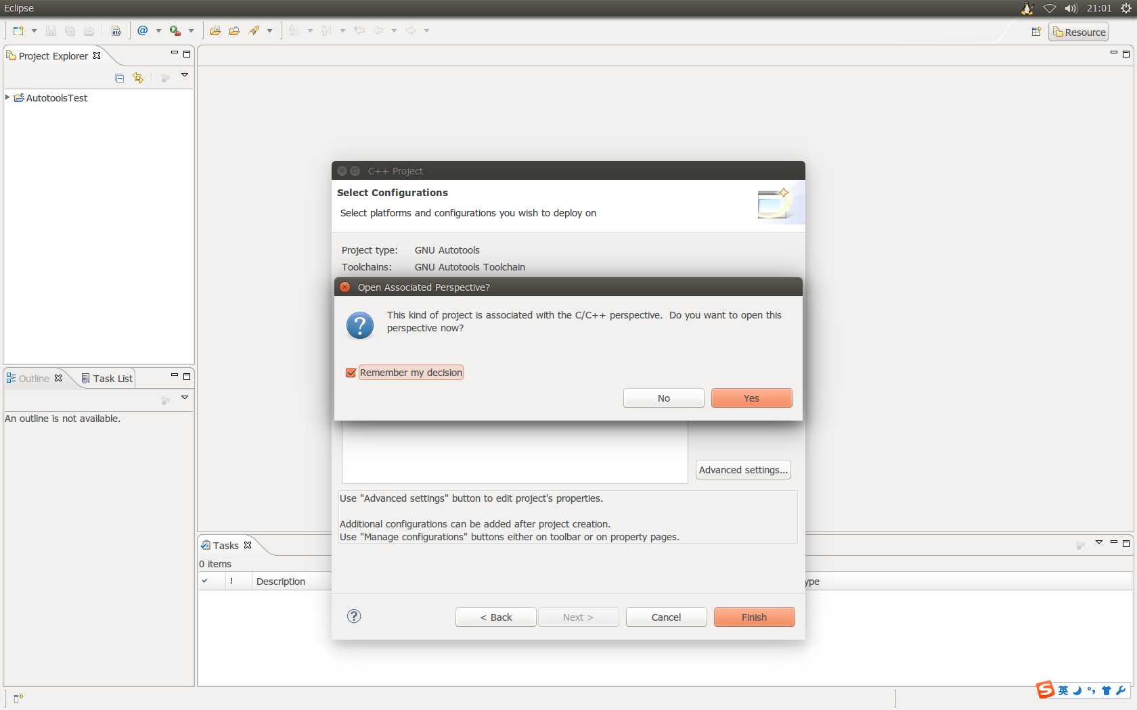Click the blue @ toolbar icon
The image size is (1137, 710).
(143, 30)
